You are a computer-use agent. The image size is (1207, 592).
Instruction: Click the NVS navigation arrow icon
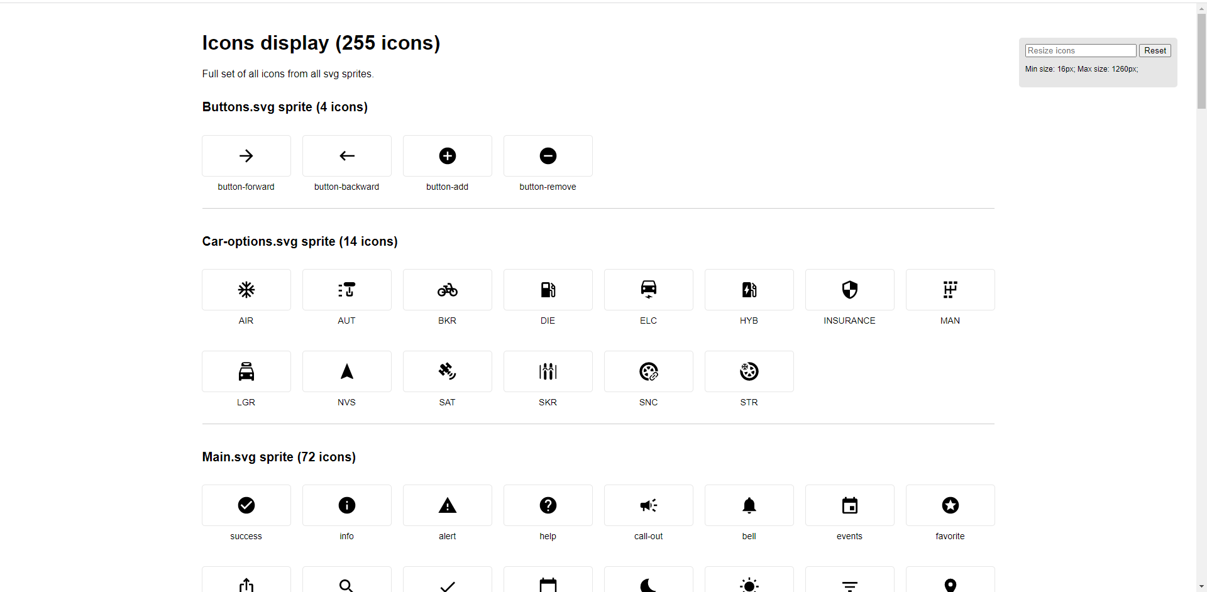pos(346,371)
